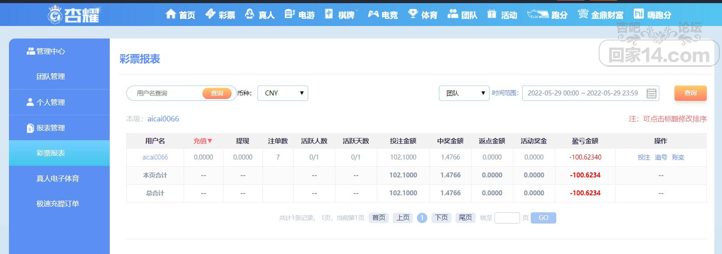Sort table by 返点金额 header
Image resolution: width=722 pixels, height=254 pixels.
coord(492,141)
